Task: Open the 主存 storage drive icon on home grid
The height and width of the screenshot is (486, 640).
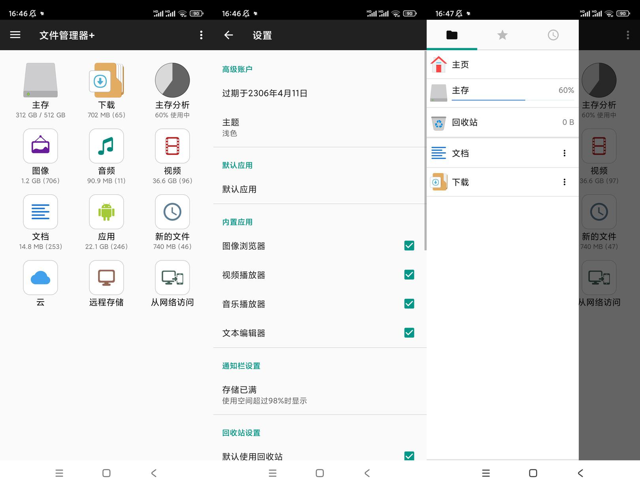Action: tap(40, 80)
